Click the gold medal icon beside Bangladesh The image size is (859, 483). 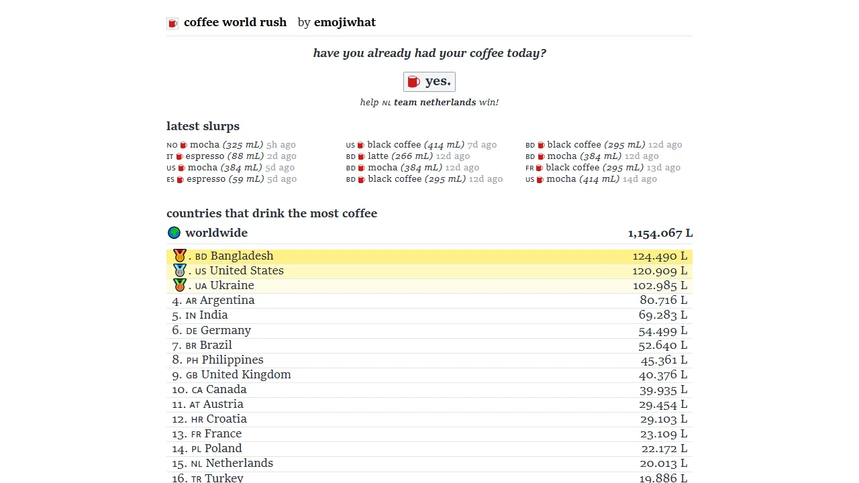[x=179, y=255]
